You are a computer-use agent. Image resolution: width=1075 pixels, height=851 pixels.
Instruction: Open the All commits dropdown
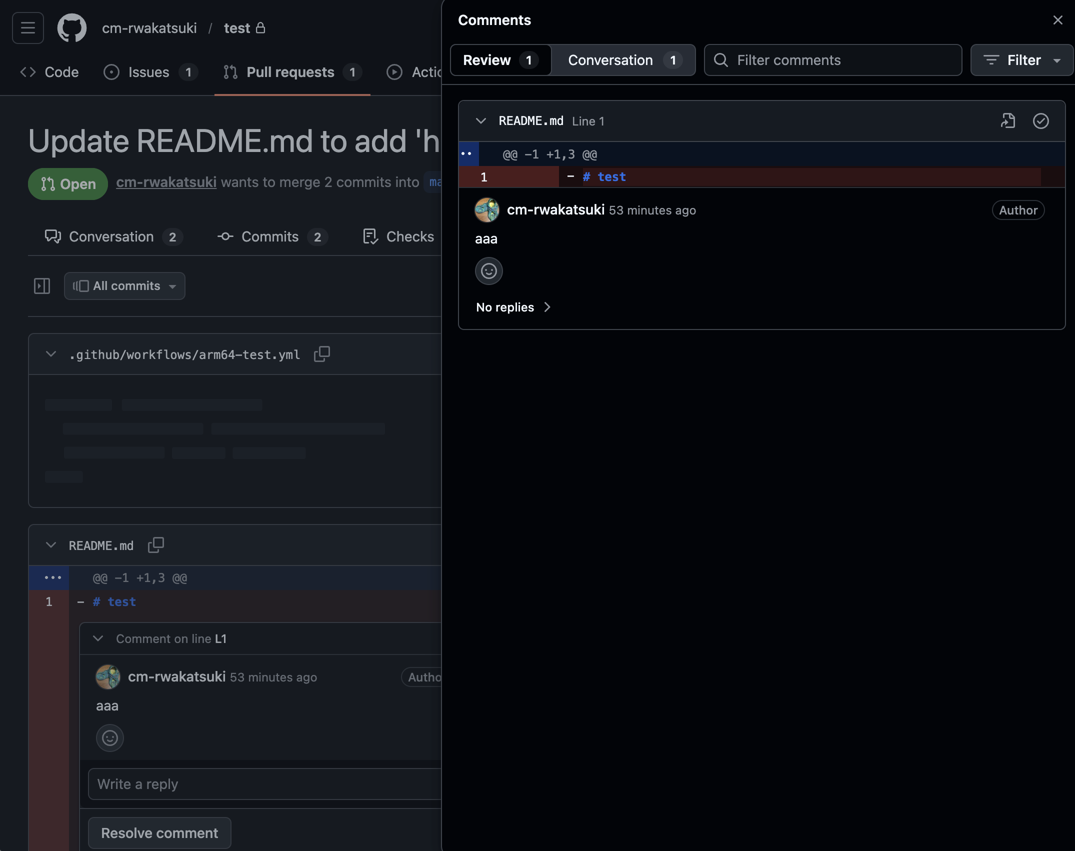pos(124,286)
